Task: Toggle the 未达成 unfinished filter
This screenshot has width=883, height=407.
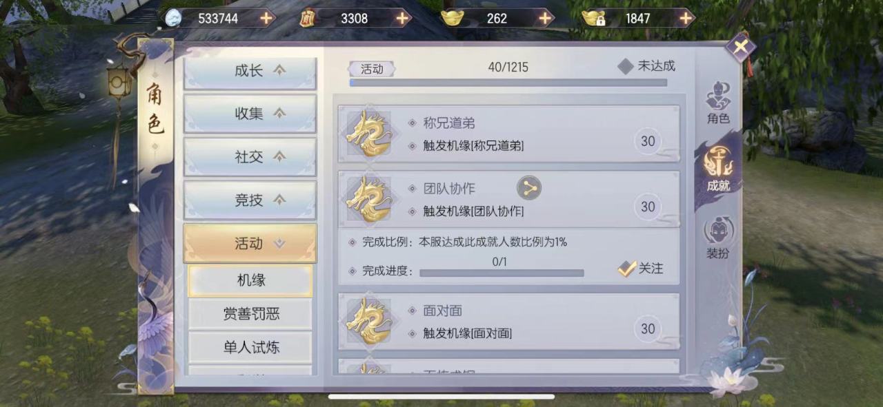Action: (646, 66)
